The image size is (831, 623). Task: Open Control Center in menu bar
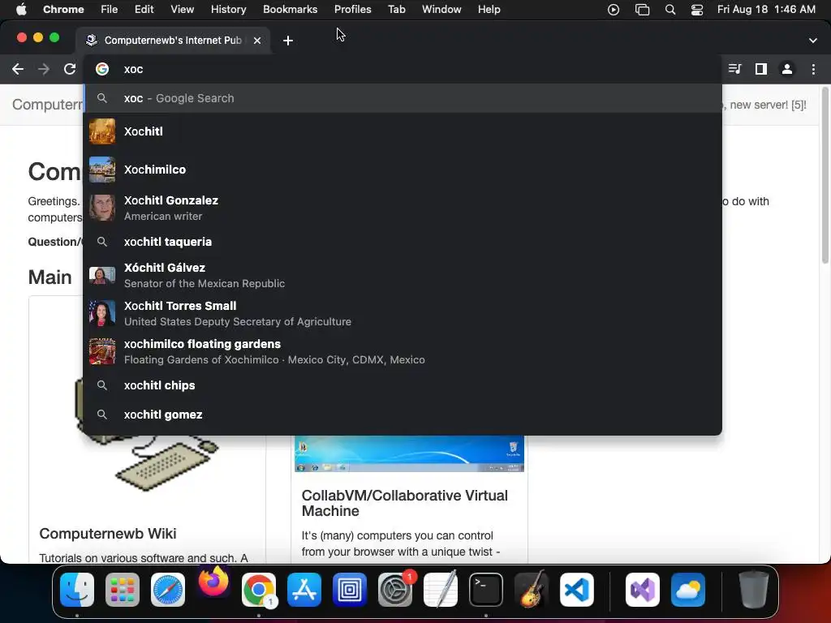[697, 10]
